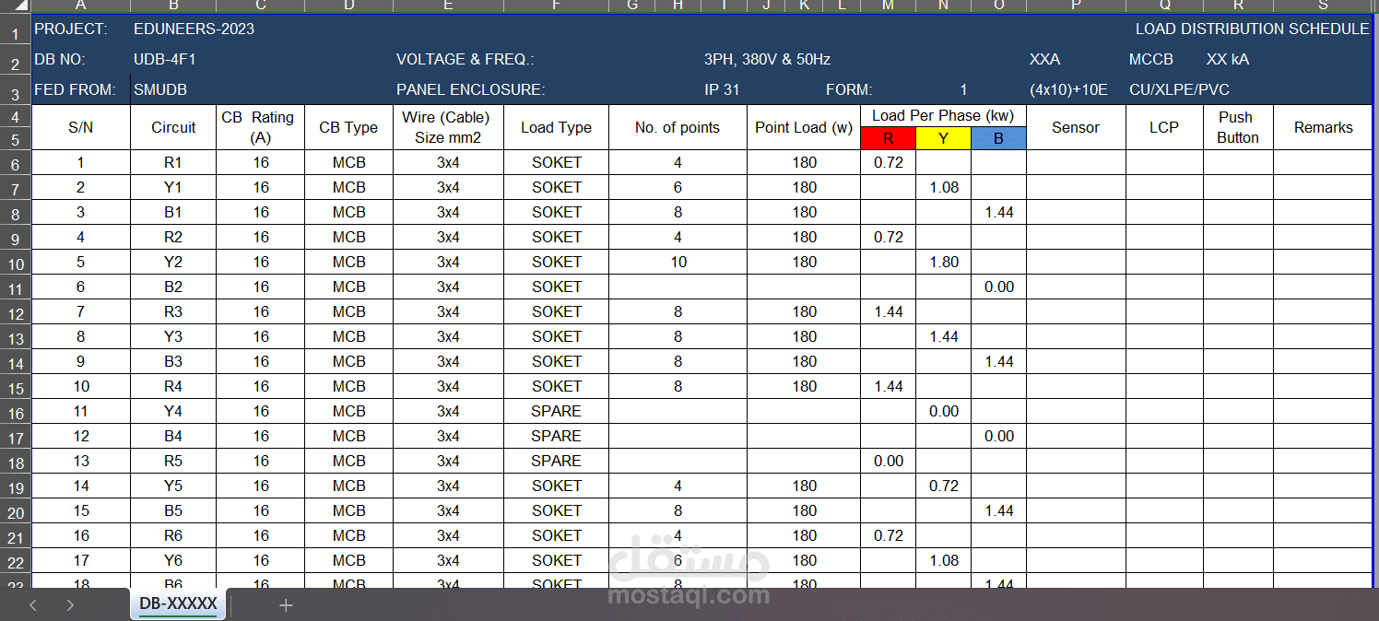
Task: Select row 20 header
Action: click(x=15, y=512)
